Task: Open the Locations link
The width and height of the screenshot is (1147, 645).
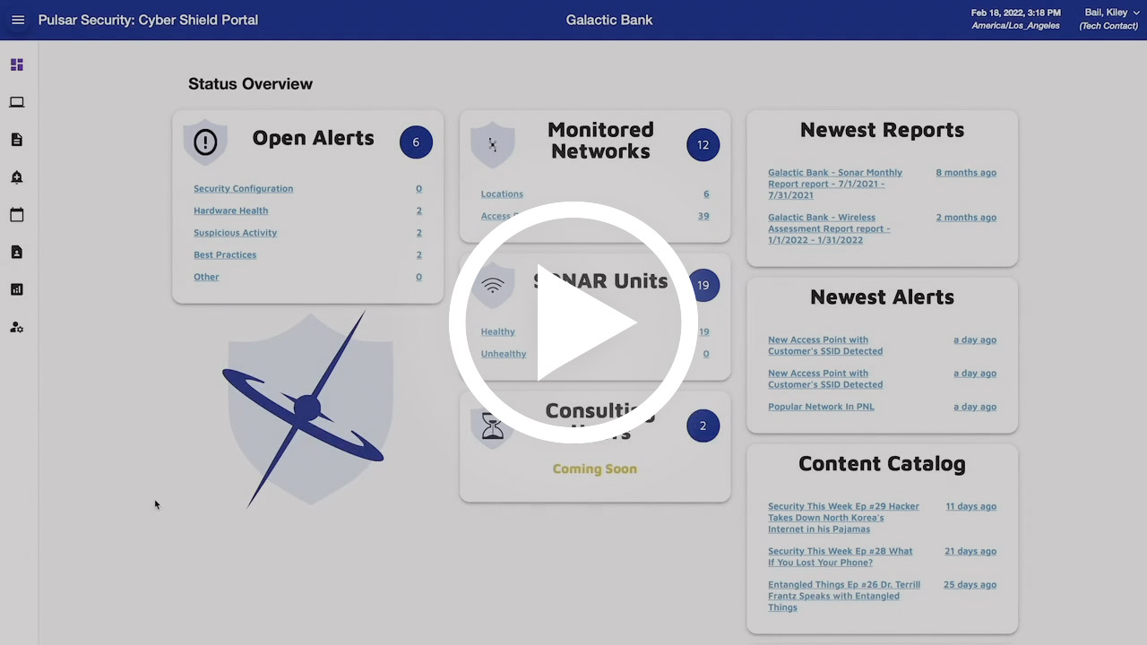Action: click(502, 193)
